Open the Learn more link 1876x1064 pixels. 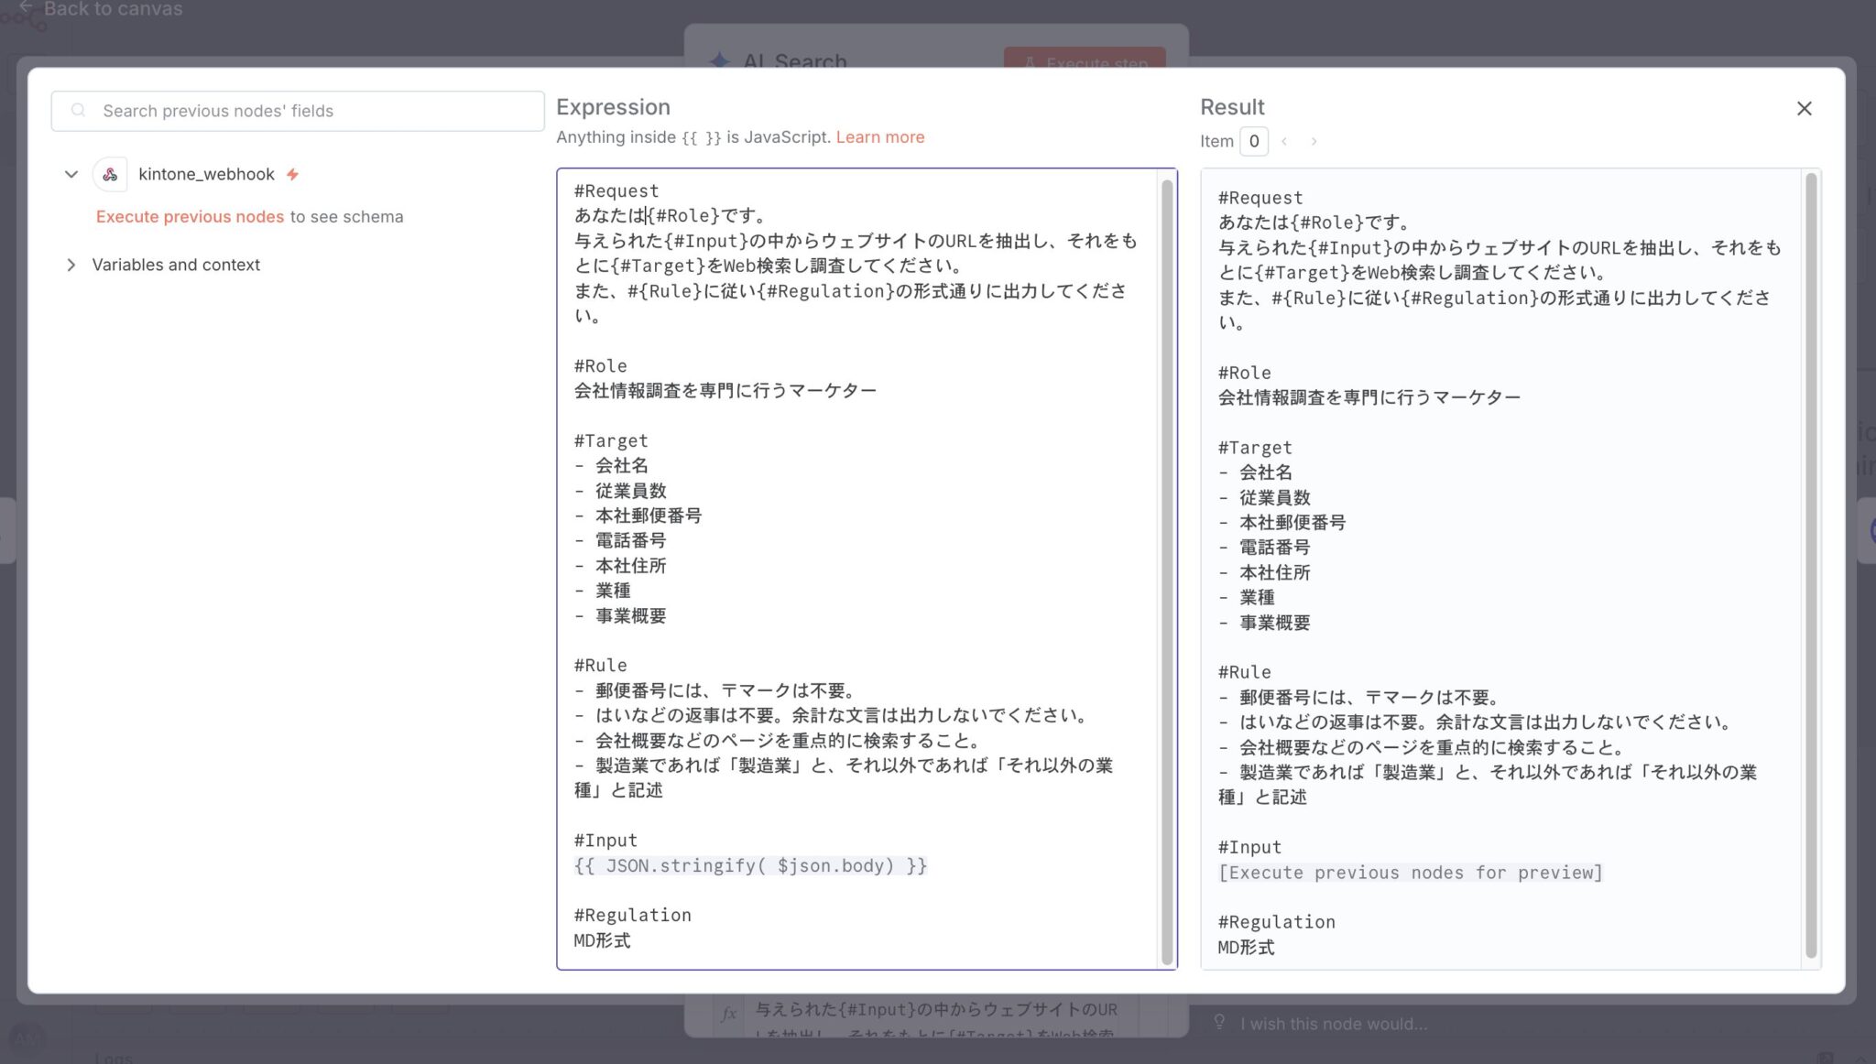coord(879,137)
